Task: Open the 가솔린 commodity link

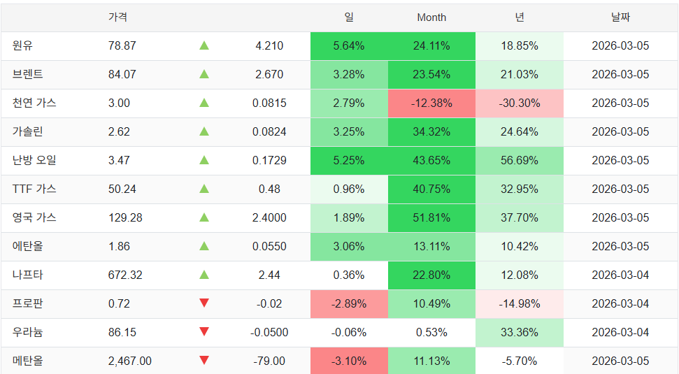Action: tap(28, 132)
